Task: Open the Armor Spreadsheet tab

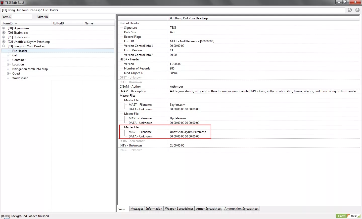Action: 209,209
